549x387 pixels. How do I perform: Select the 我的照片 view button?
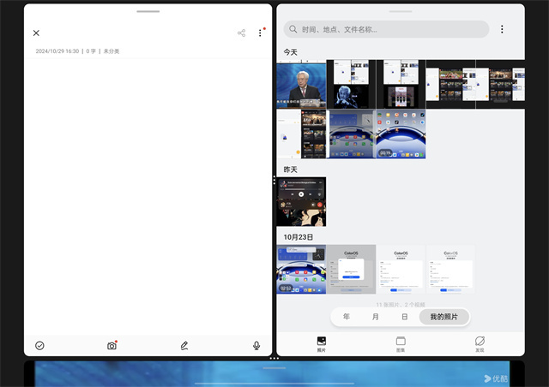pyautogui.click(x=443, y=317)
